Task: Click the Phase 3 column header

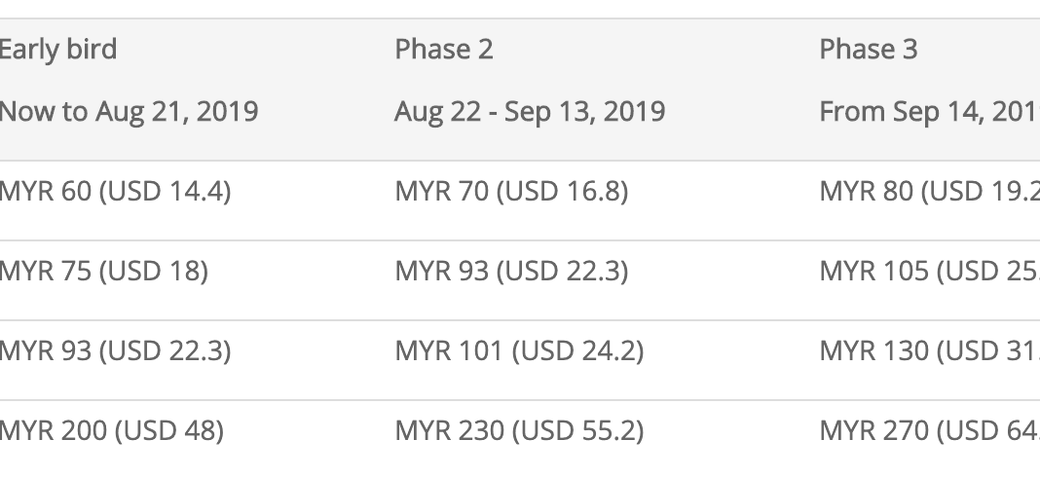Action: (869, 50)
